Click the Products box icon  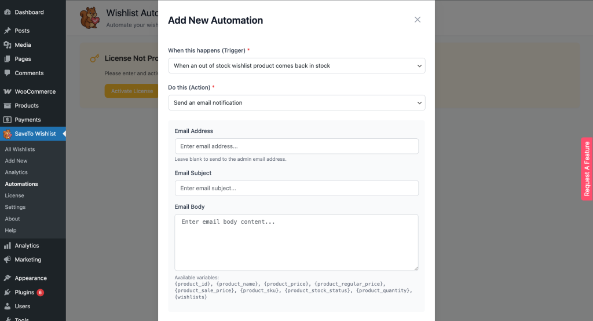coord(8,106)
